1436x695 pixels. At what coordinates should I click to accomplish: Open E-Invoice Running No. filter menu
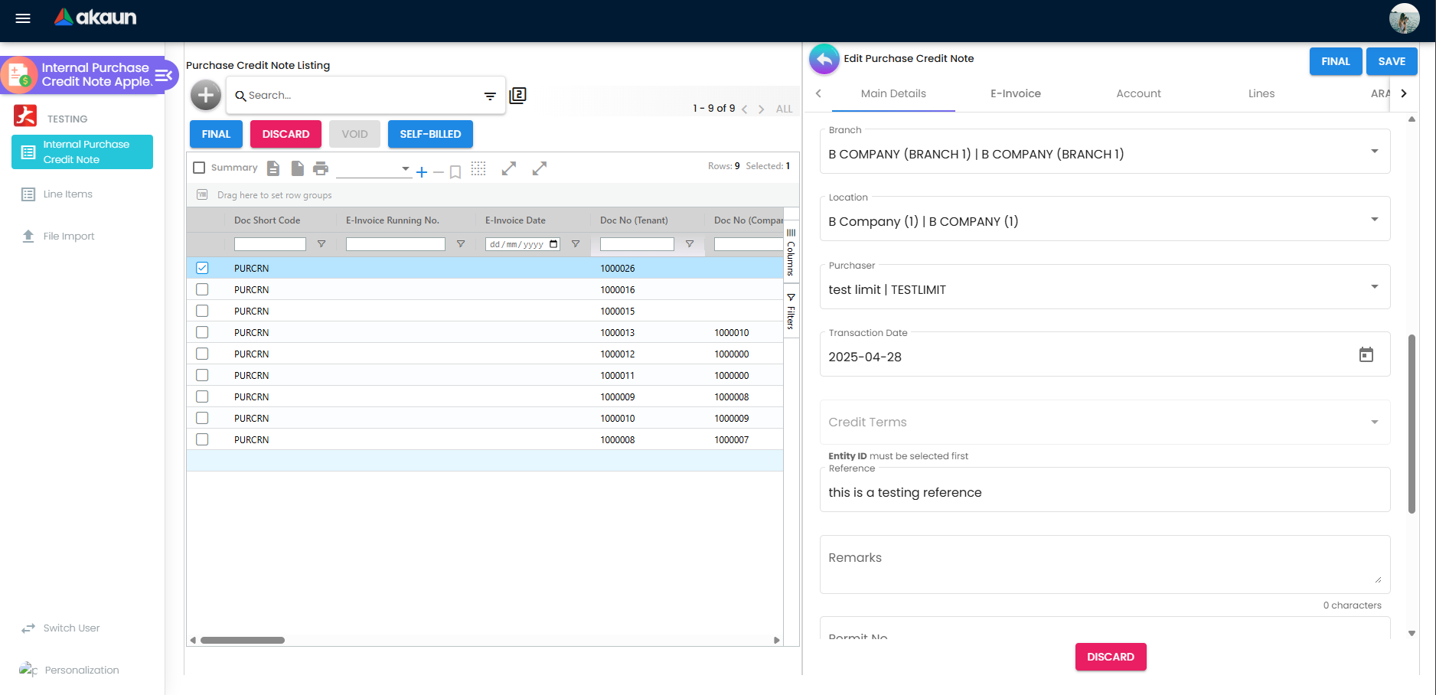pyautogui.click(x=461, y=244)
